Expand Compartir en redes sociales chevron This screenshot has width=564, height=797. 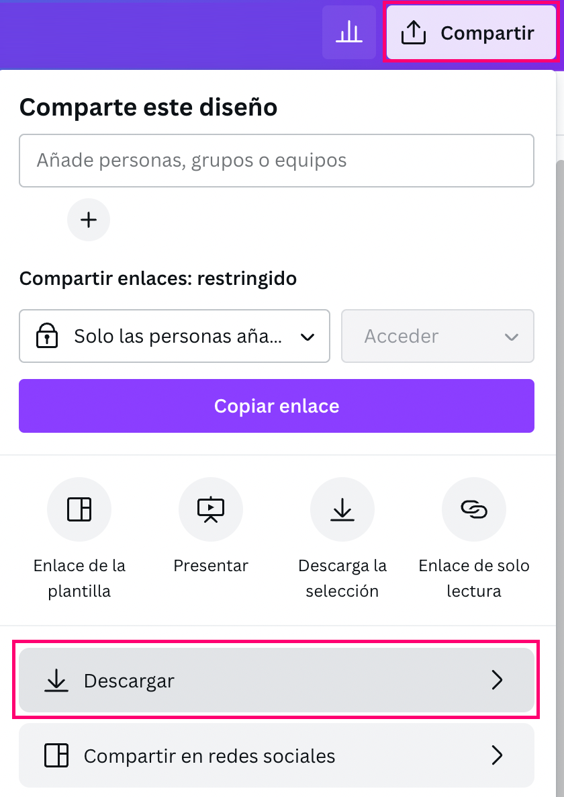[497, 756]
